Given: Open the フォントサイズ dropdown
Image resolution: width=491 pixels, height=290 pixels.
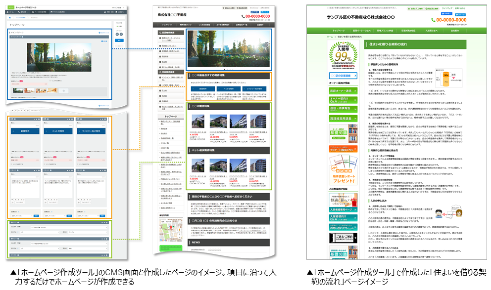Looking at the screenshot, I should [x=35, y=110].
